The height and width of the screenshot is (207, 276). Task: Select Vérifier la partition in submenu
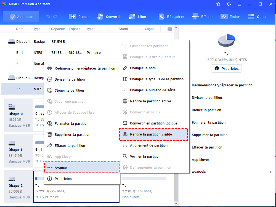[x=154, y=156]
